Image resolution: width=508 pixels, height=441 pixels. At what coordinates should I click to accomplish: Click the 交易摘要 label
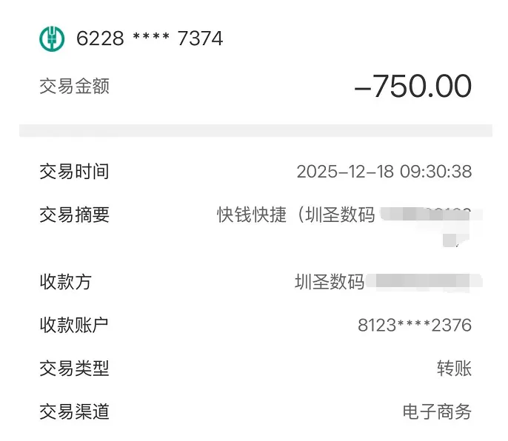pyautogui.click(x=74, y=215)
